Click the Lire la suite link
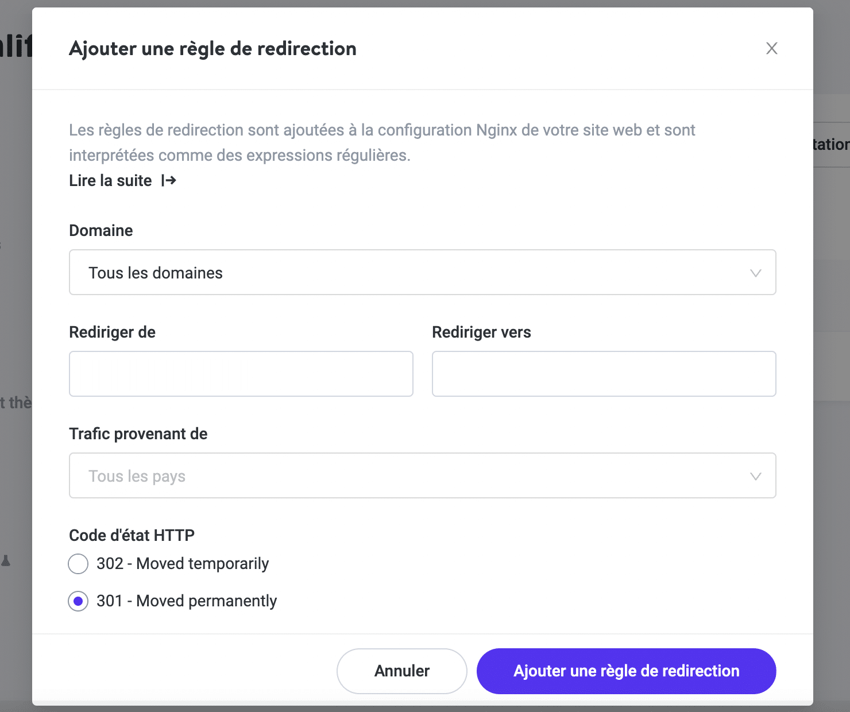This screenshot has width=850, height=712. pos(110,180)
